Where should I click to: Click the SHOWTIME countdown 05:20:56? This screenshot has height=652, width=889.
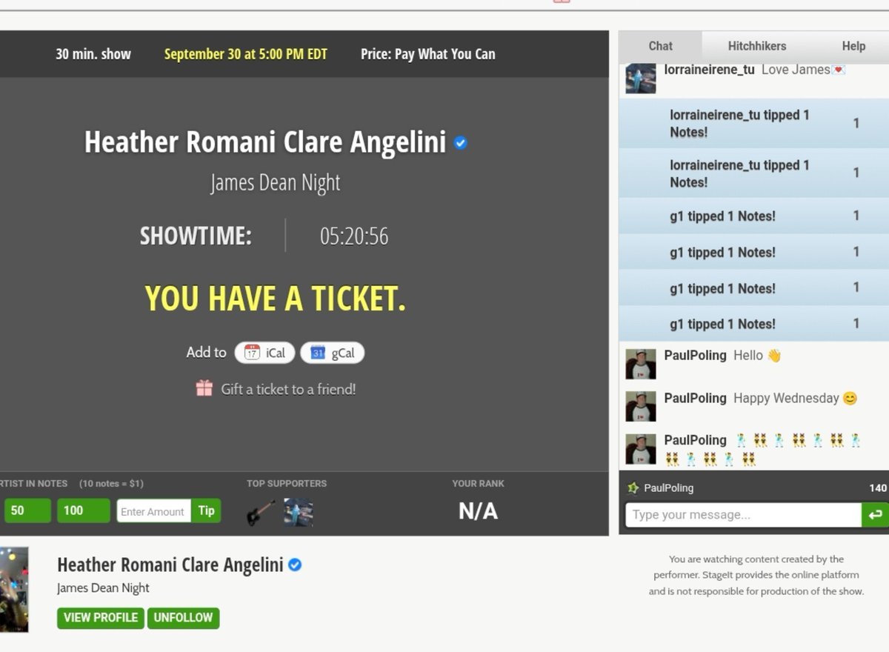tap(354, 236)
